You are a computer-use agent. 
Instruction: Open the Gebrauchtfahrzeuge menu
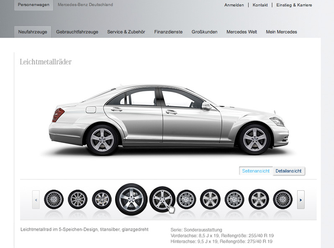[x=77, y=32]
